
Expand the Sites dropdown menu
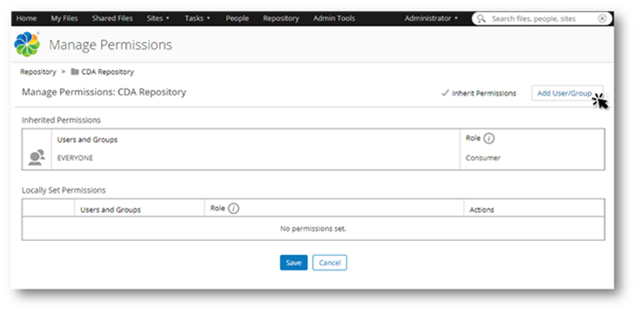point(158,18)
